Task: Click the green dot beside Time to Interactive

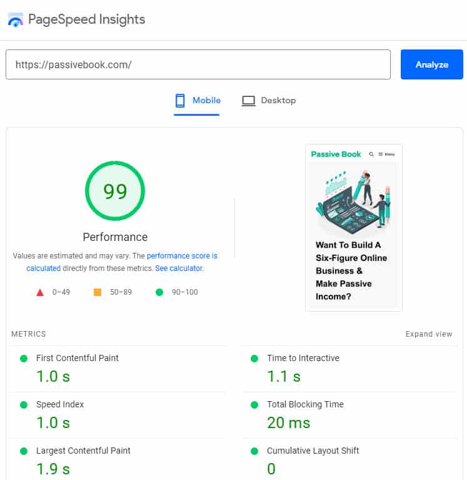Action: coord(254,358)
